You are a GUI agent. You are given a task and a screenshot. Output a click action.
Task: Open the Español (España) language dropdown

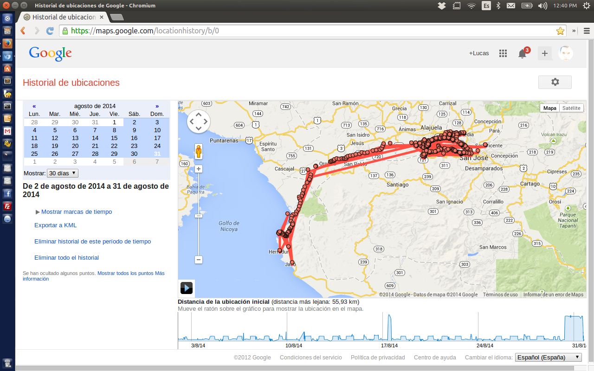[x=549, y=357]
